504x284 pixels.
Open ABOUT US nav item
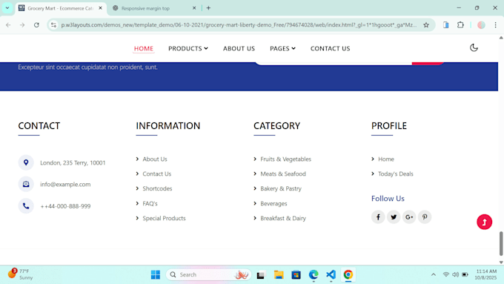pos(239,48)
